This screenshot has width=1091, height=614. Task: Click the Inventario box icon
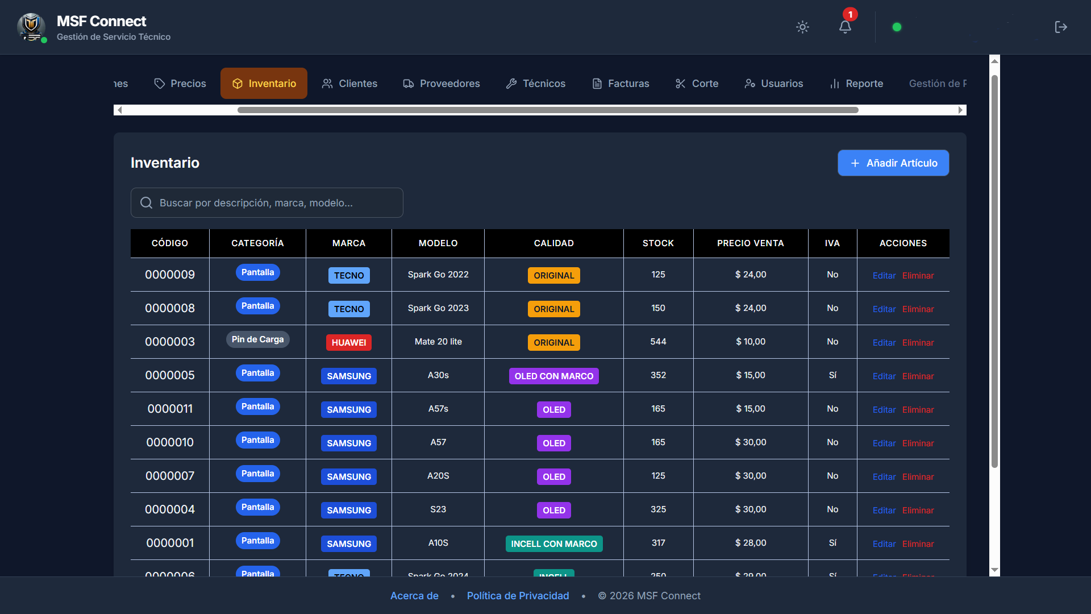pos(238,84)
